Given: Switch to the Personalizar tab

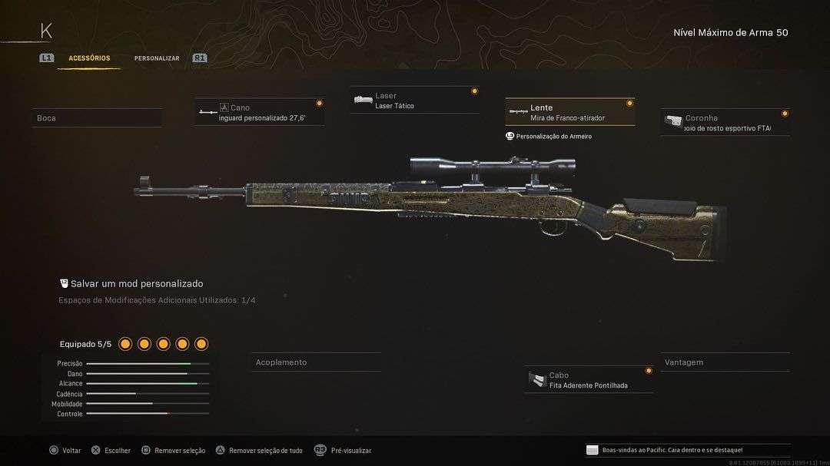Looking at the screenshot, I should (157, 58).
